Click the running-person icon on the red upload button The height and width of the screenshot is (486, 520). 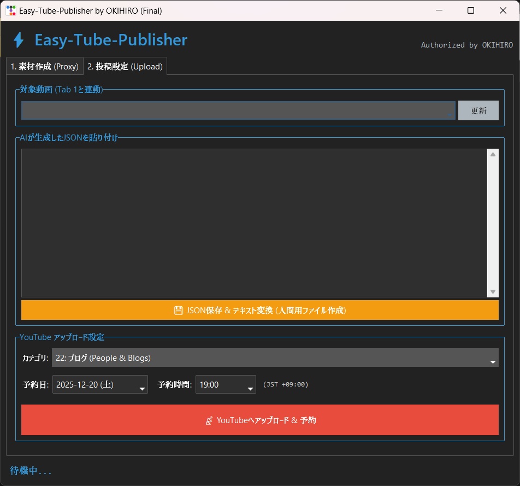tap(209, 420)
